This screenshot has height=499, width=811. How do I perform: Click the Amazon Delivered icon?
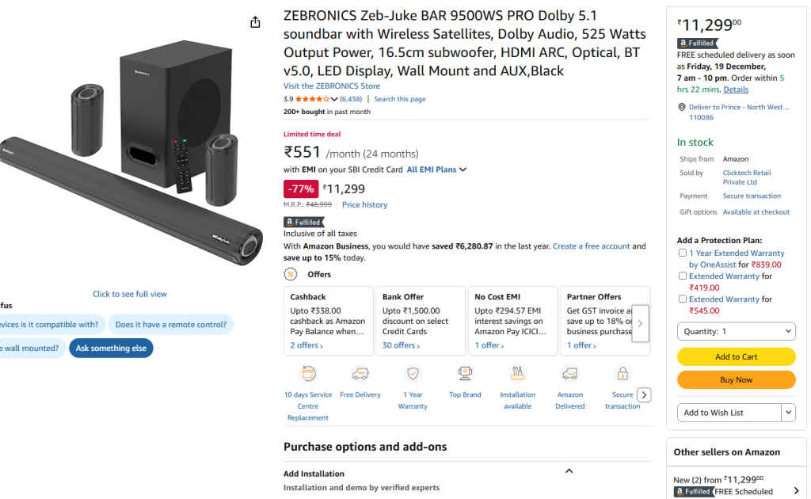(x=570, y=372)
